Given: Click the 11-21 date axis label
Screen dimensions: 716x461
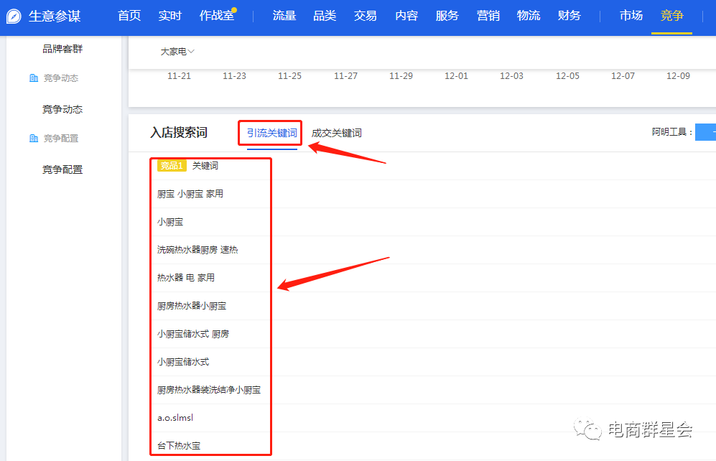Looking at the screenshot, I should tap(179, 76).
